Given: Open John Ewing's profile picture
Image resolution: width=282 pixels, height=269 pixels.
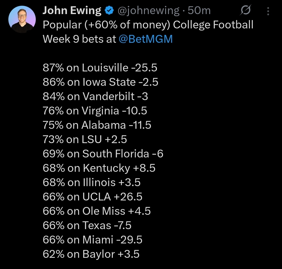Looking at the screenshot, I should [22, 20].
